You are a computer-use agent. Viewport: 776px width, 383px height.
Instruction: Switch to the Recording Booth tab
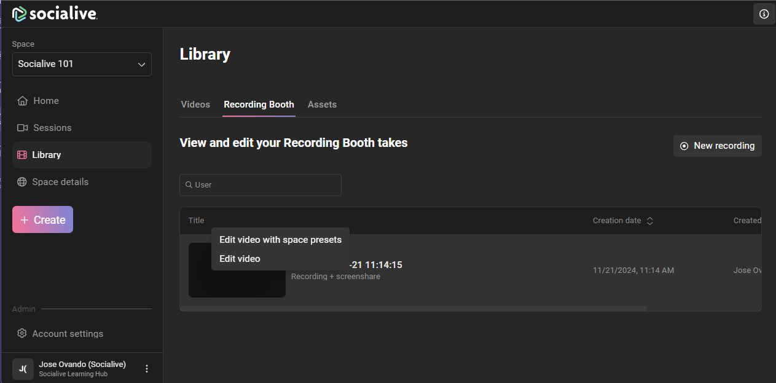coord(259,105)
